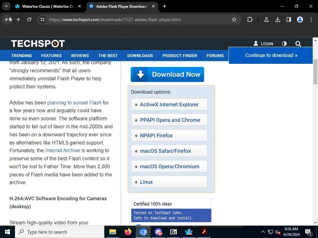318x238 pixels.
Task: Open the network status tray icon
Action: coord(270,232)
